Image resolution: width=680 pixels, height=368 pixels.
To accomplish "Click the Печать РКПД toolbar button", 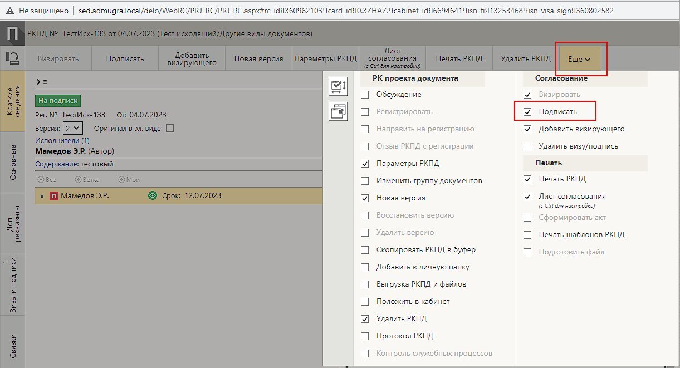I will click(x=459, y=58).
